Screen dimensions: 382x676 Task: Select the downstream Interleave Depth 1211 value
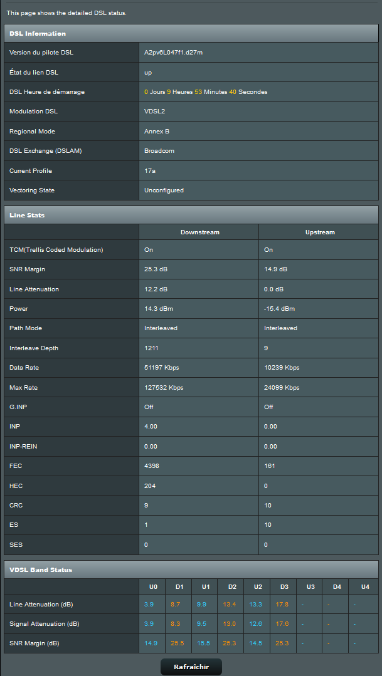(151, 348)
